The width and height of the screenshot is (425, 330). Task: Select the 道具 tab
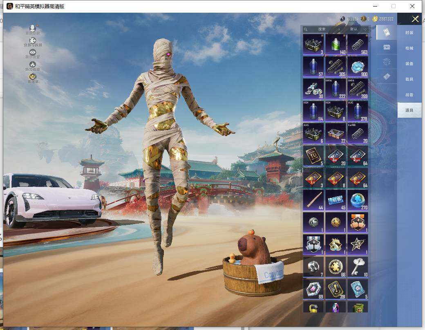409,110
